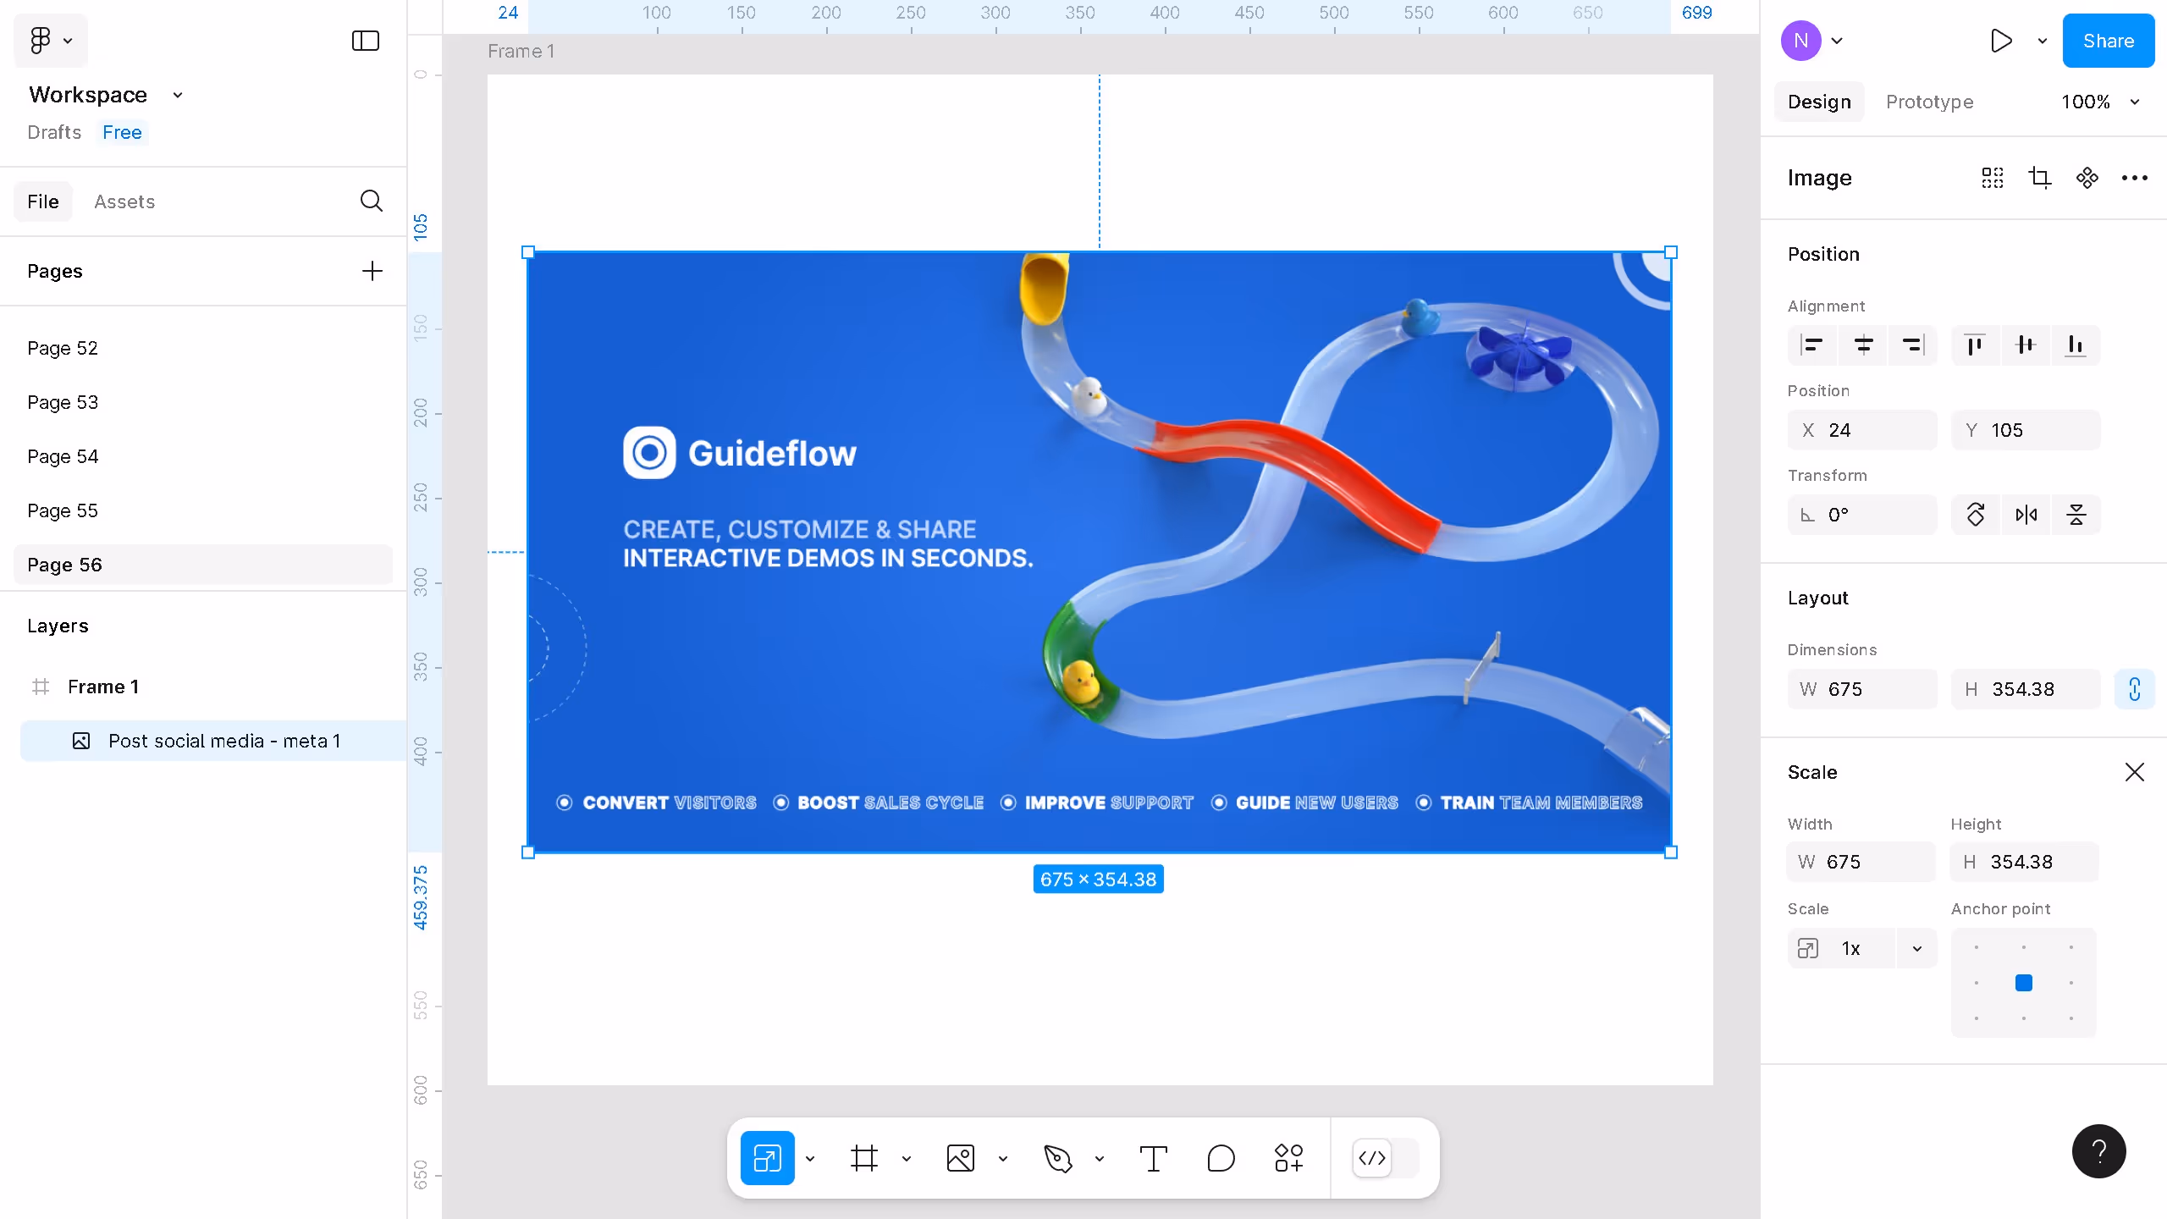Image resolution: width=2167 pixels, height=1219 pixels.
Task: Expand the Workspace name chevron
Action: pyautogui.click(x=178, y=95)
